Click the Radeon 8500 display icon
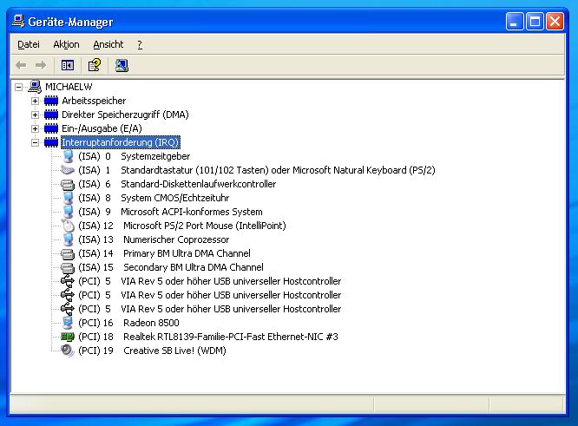The width and height of the screenshot is (578, 426). tap(68, 323)
